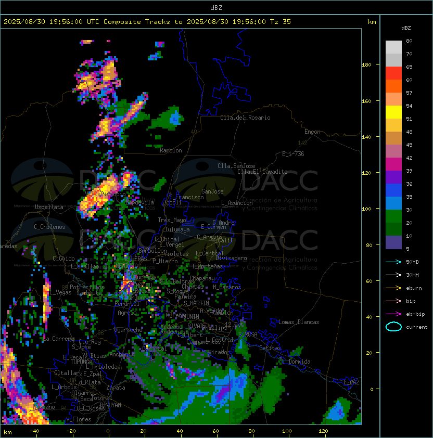
Task: Click the 'C_Guido' map label
Action: [x=63, y=259]
